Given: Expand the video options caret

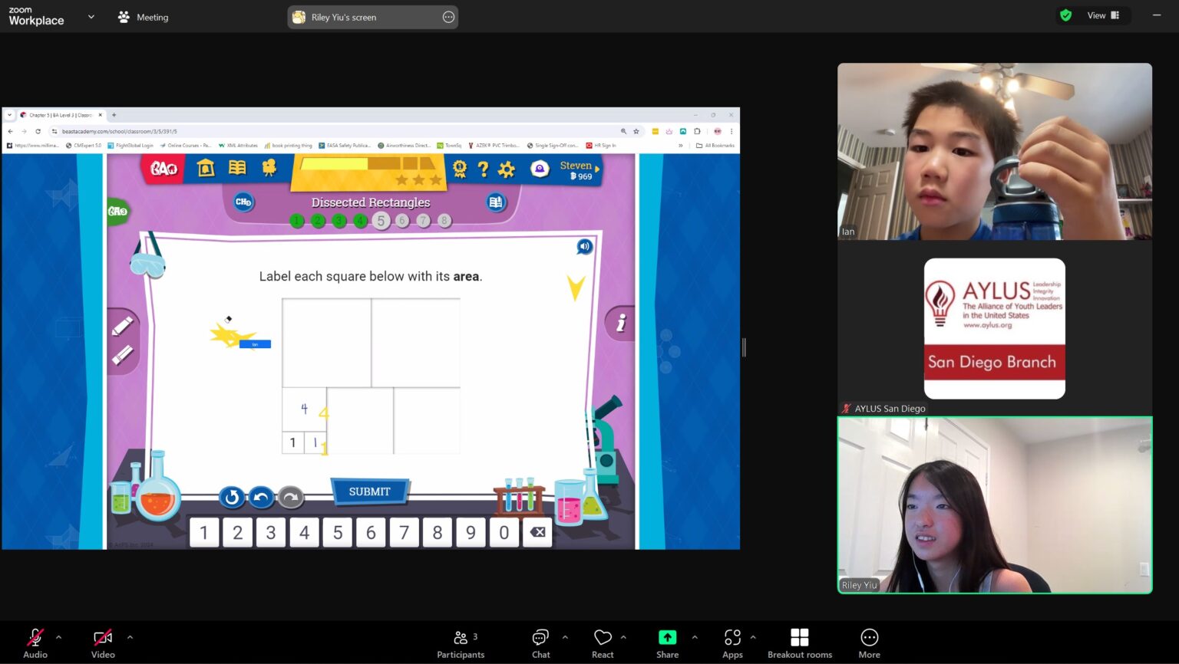Looking at the screenshot, I should coord(130,636).
